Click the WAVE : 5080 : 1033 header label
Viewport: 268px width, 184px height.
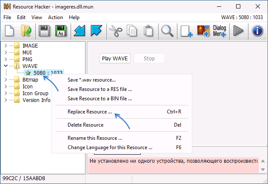pos(242,17)
